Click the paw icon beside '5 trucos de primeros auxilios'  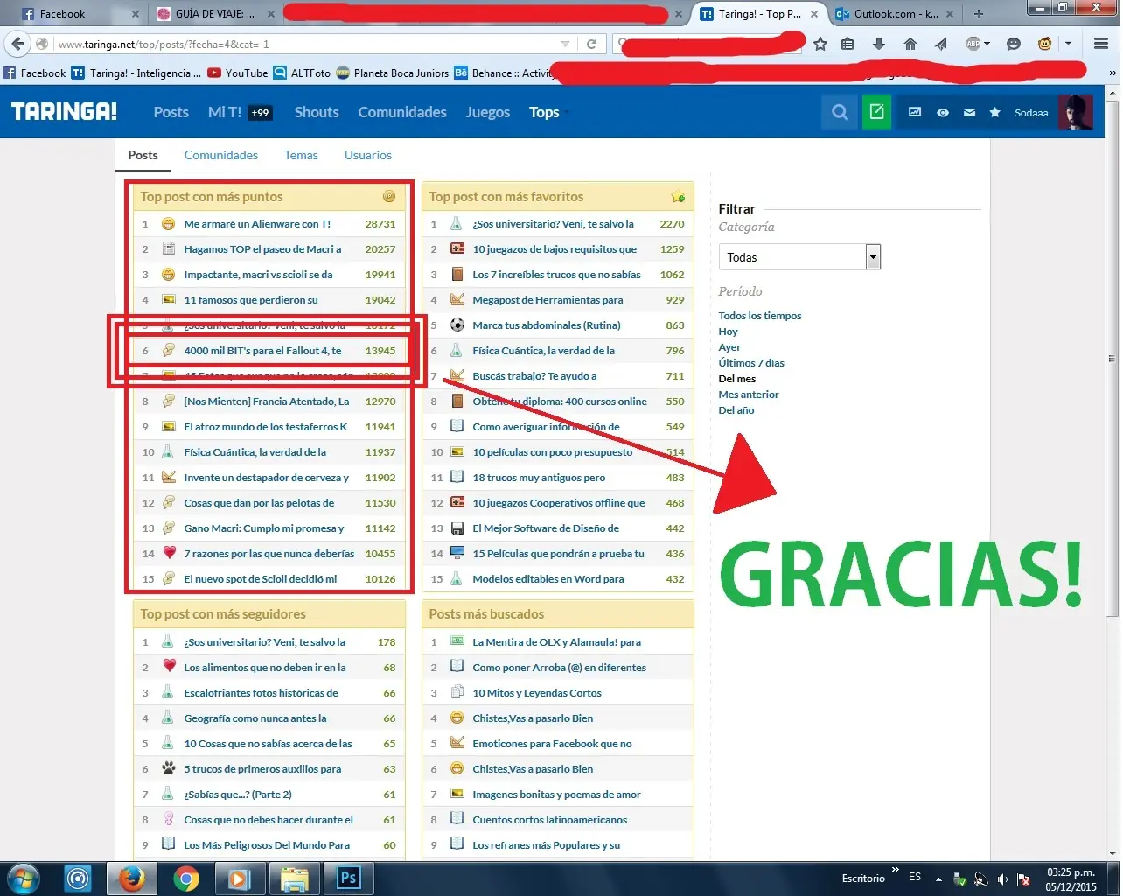pos(169,768)
